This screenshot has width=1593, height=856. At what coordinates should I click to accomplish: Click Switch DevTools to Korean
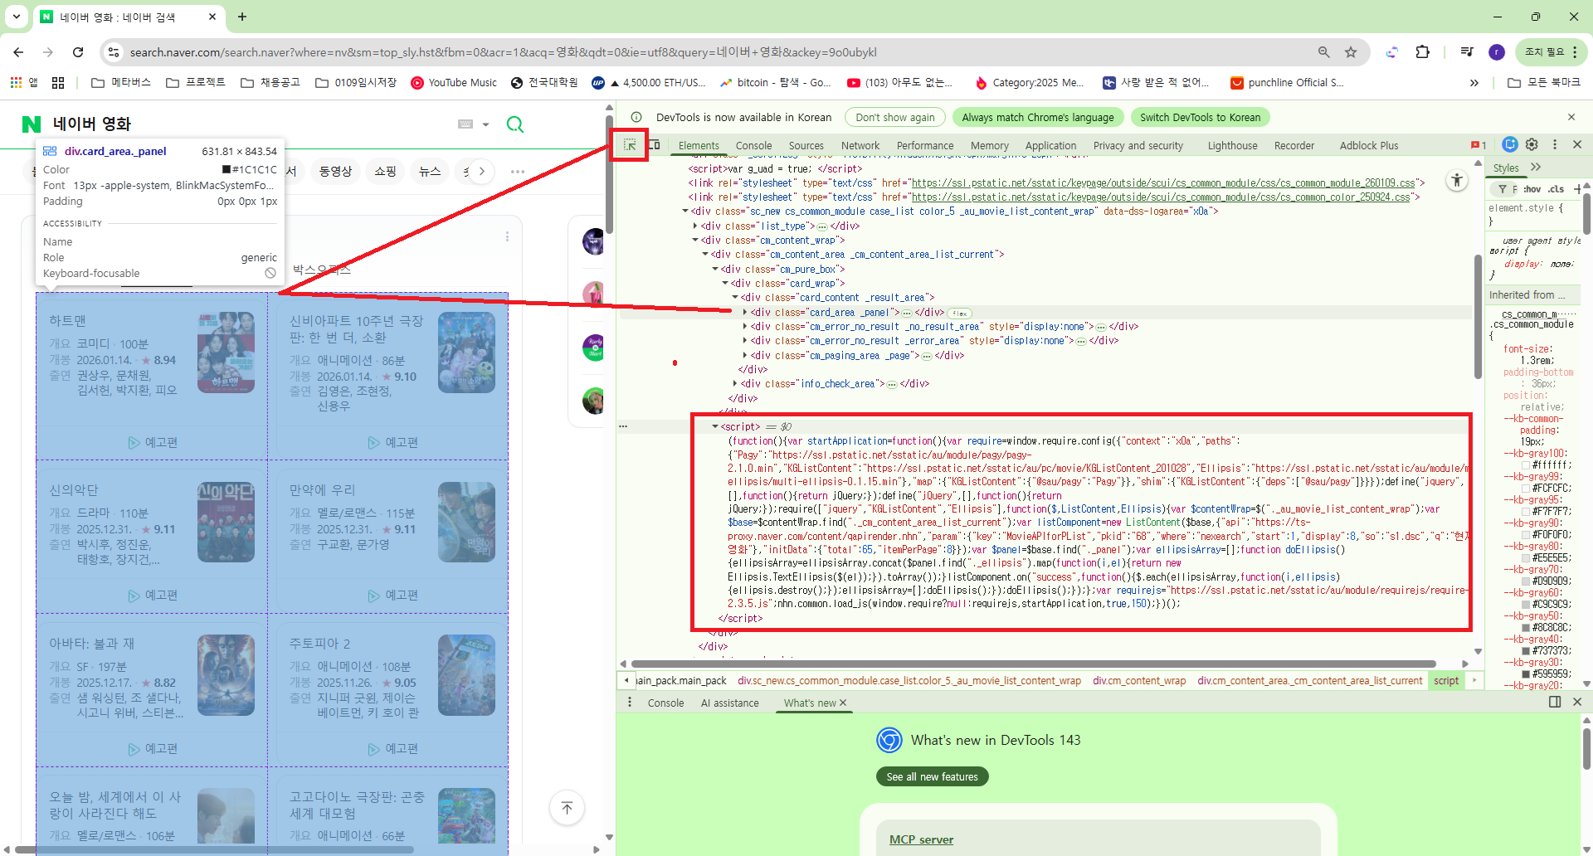pyautogui.click(x=1200, y=117)
